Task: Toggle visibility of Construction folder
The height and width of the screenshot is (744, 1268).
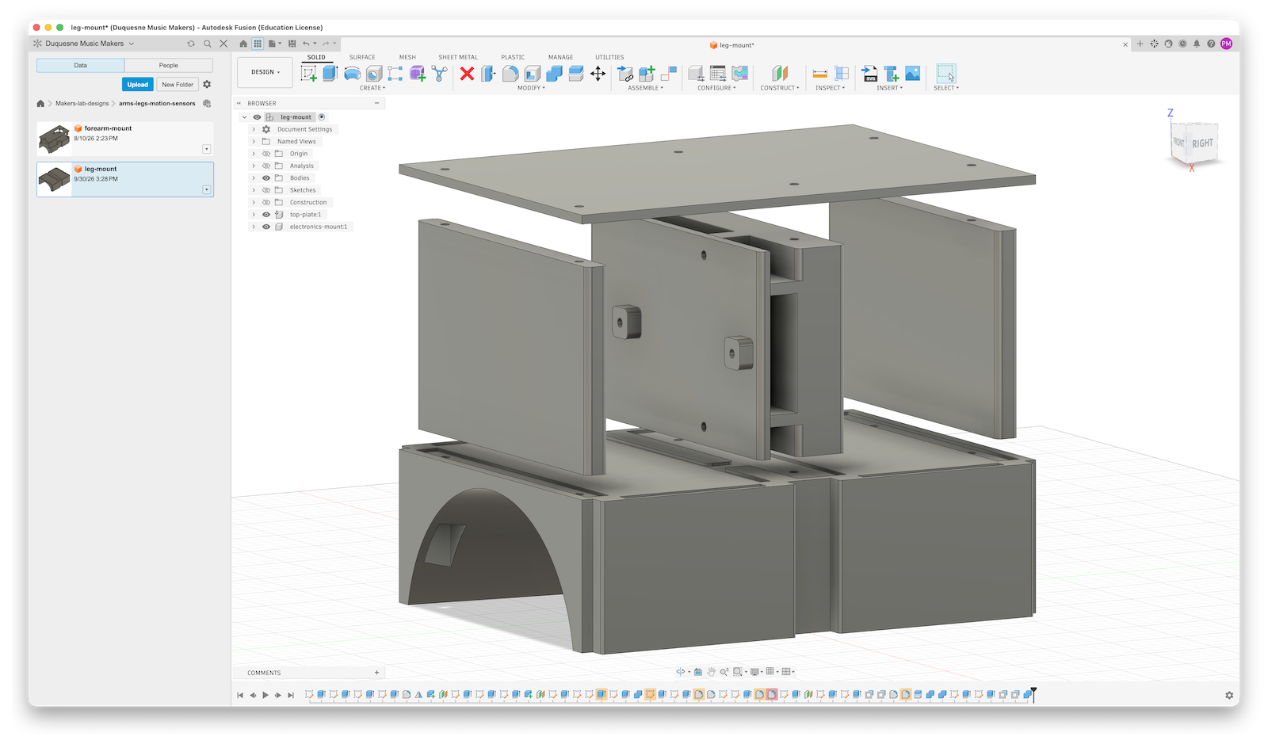Action: point(266,202)
